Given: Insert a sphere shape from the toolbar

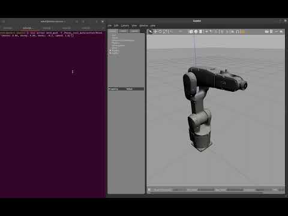Looking at the screenshot, I should [x=196, y=32].
